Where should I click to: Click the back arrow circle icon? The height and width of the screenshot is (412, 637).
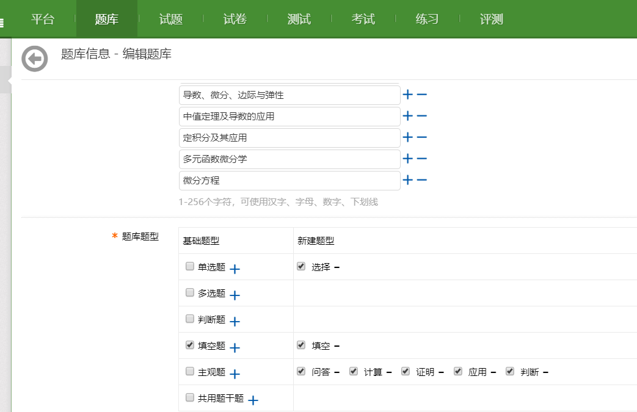point(34,59)
